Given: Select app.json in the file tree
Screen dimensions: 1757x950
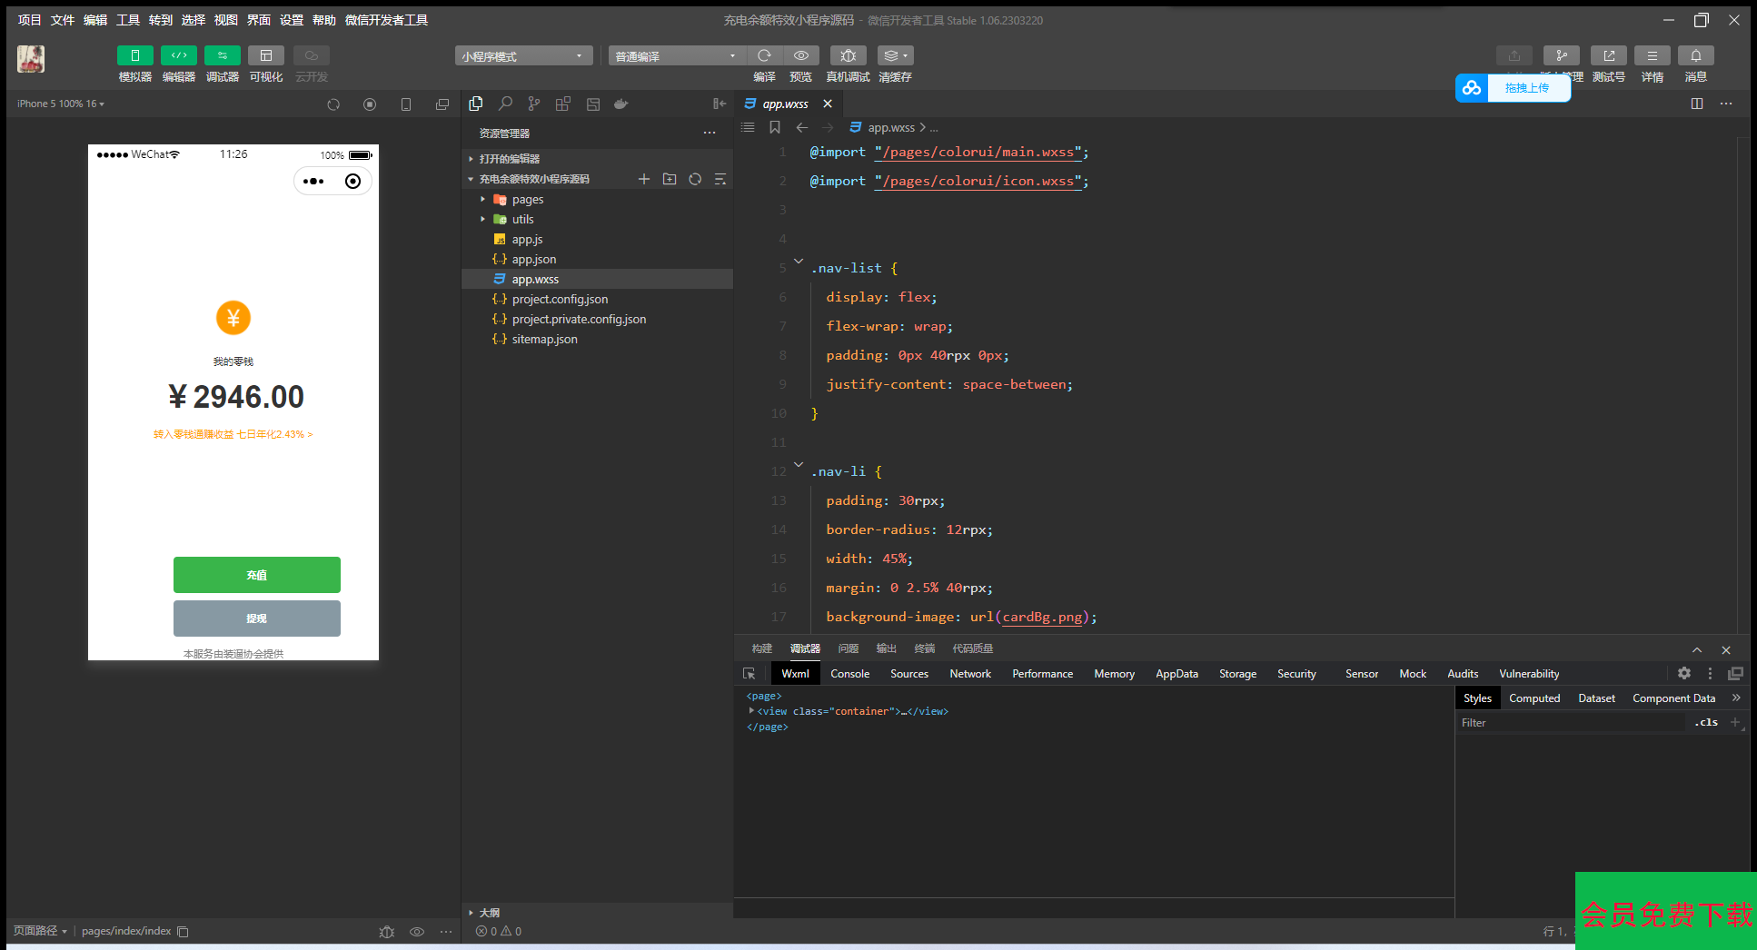Looking at the screenshot, I should click(533, 260).
